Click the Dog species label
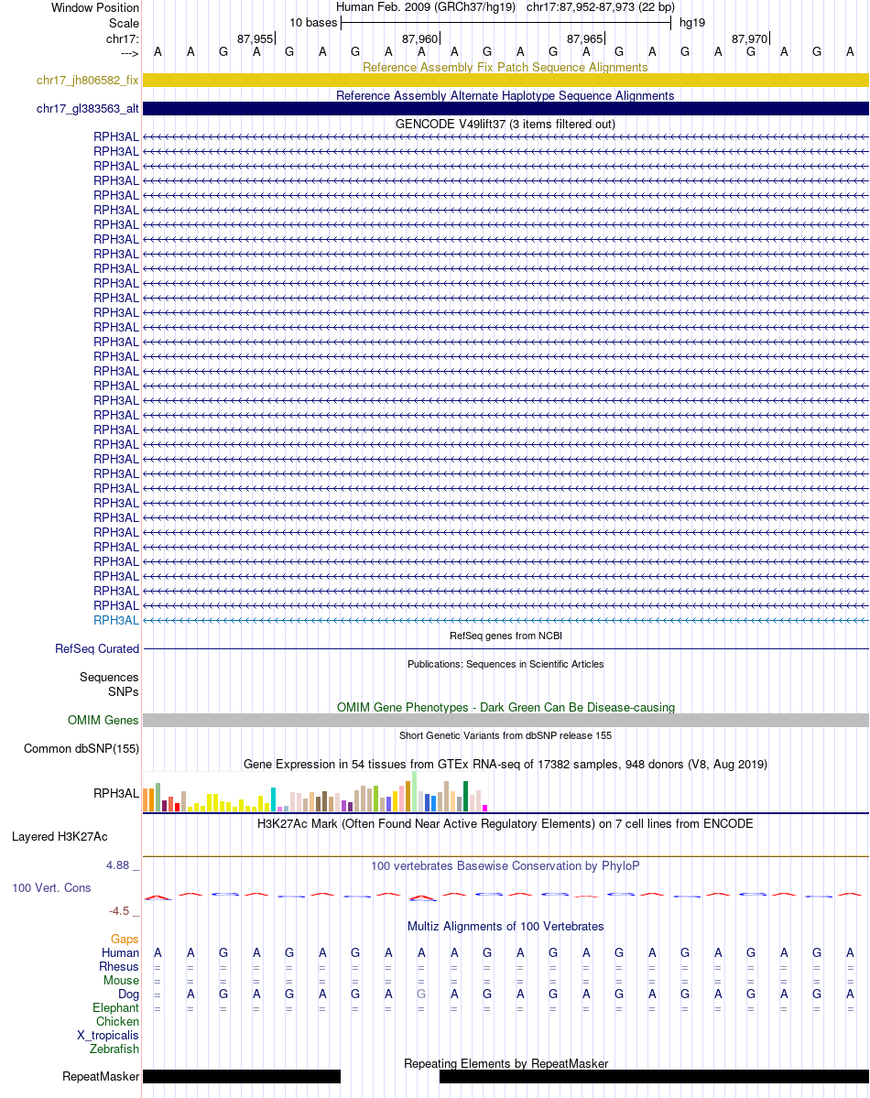 [128, 995]
